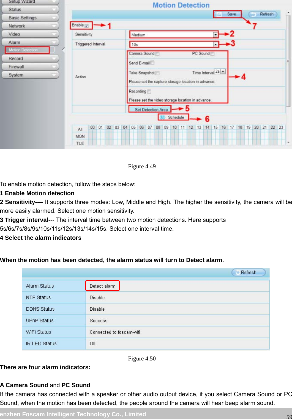Open the Triggered Interval dropdown showing 10s
The image size is (292, 419).
click(174, 44)
